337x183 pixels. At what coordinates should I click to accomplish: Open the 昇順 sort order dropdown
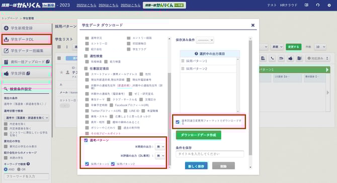pos(277,47)
